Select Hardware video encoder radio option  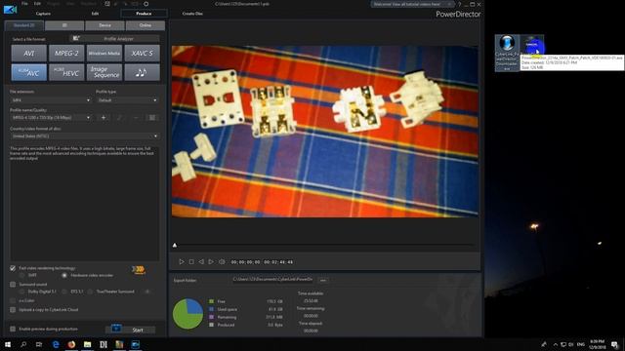pos(64,275)
